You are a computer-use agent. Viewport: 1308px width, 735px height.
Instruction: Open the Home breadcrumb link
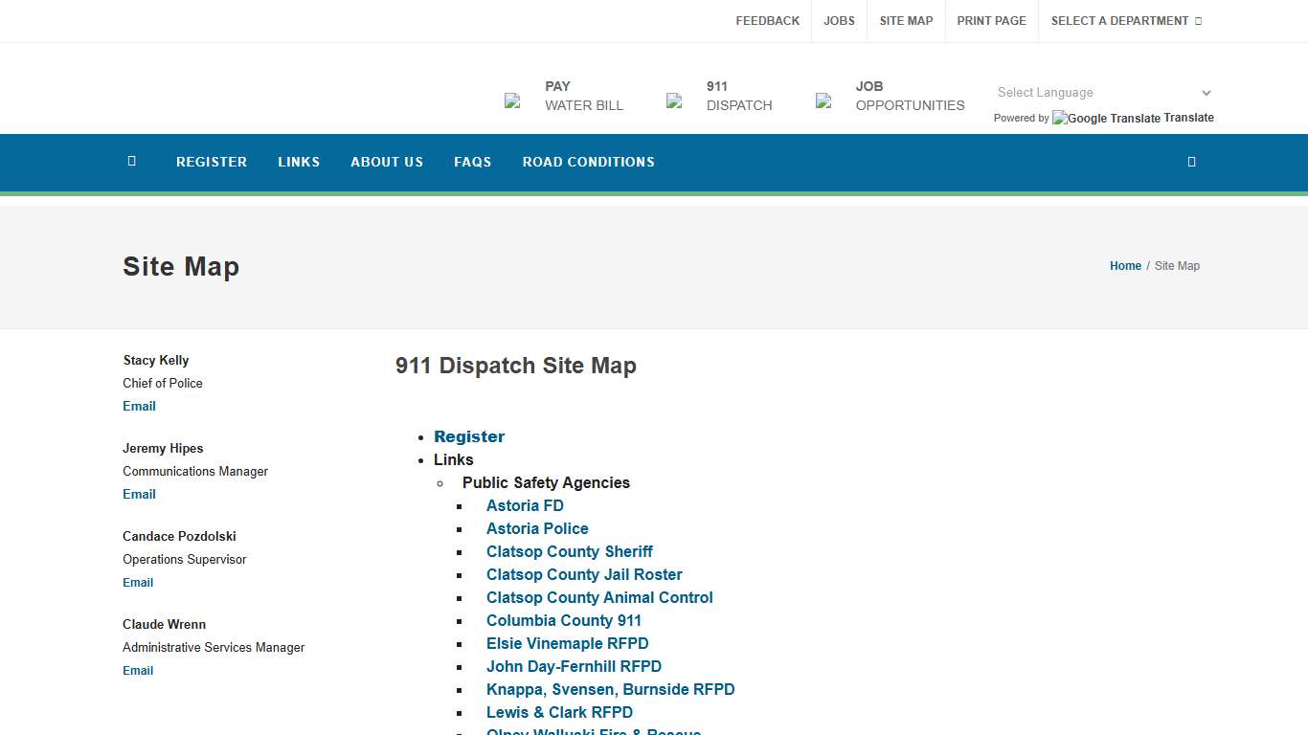point(1125,266)
